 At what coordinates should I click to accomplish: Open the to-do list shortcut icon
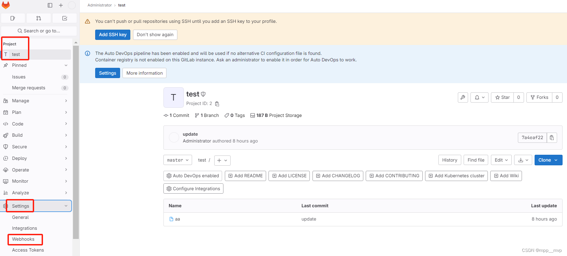(x=64, y=18)
